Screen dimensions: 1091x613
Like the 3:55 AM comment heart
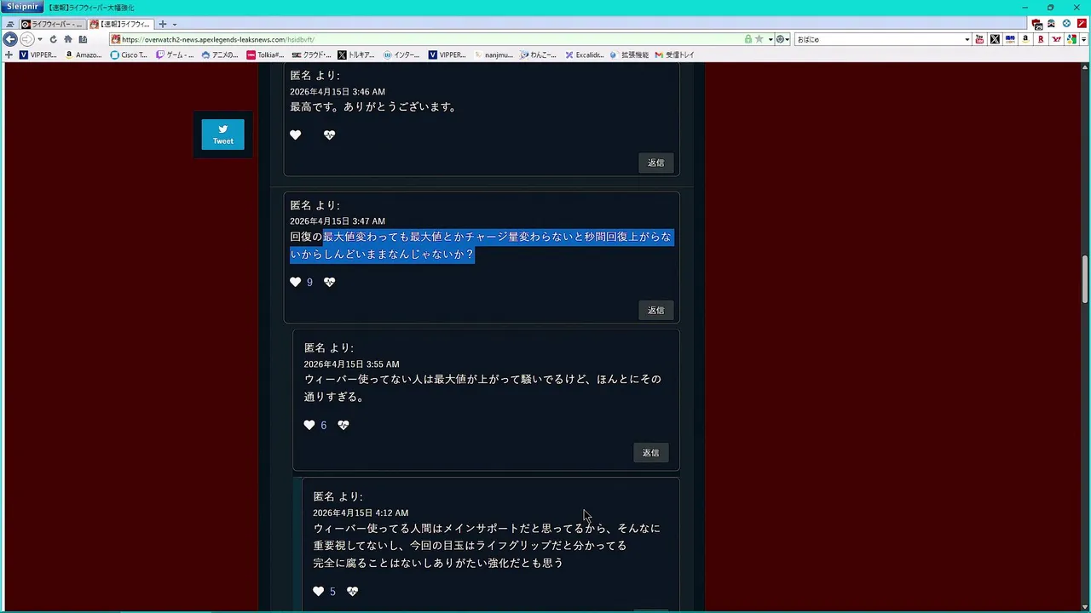click(309, 425)
